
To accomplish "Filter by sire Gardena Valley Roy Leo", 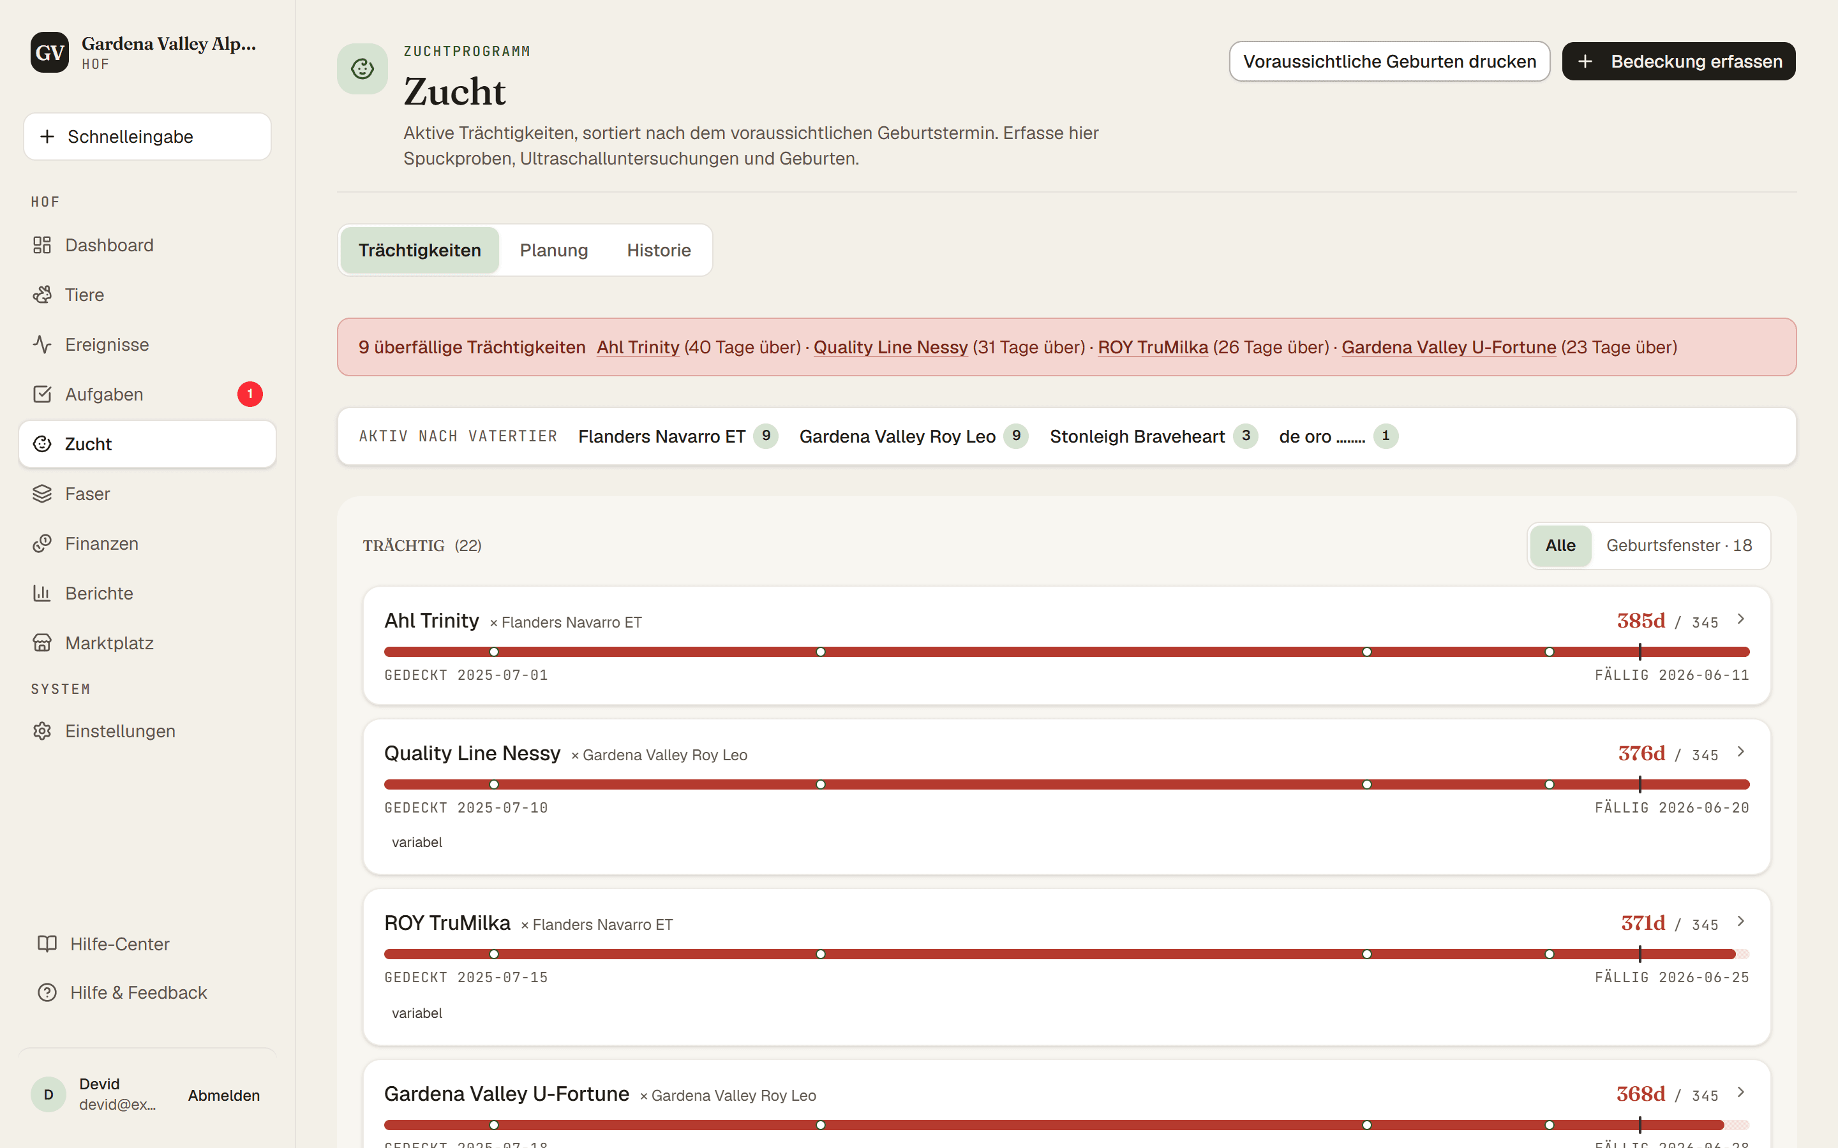I will click(x=914, y=436).
